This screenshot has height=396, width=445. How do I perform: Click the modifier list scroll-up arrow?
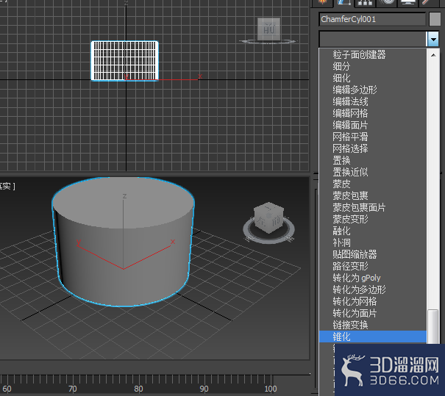tap(433, 55)
